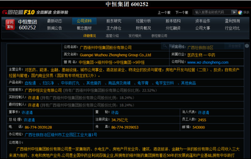The height and width of the screenshot is (159, 251).
Task: Switch to 高管介绍 sub-tab
Action: (x=112, y=36)
